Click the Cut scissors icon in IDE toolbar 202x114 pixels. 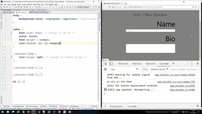point(16,7)
